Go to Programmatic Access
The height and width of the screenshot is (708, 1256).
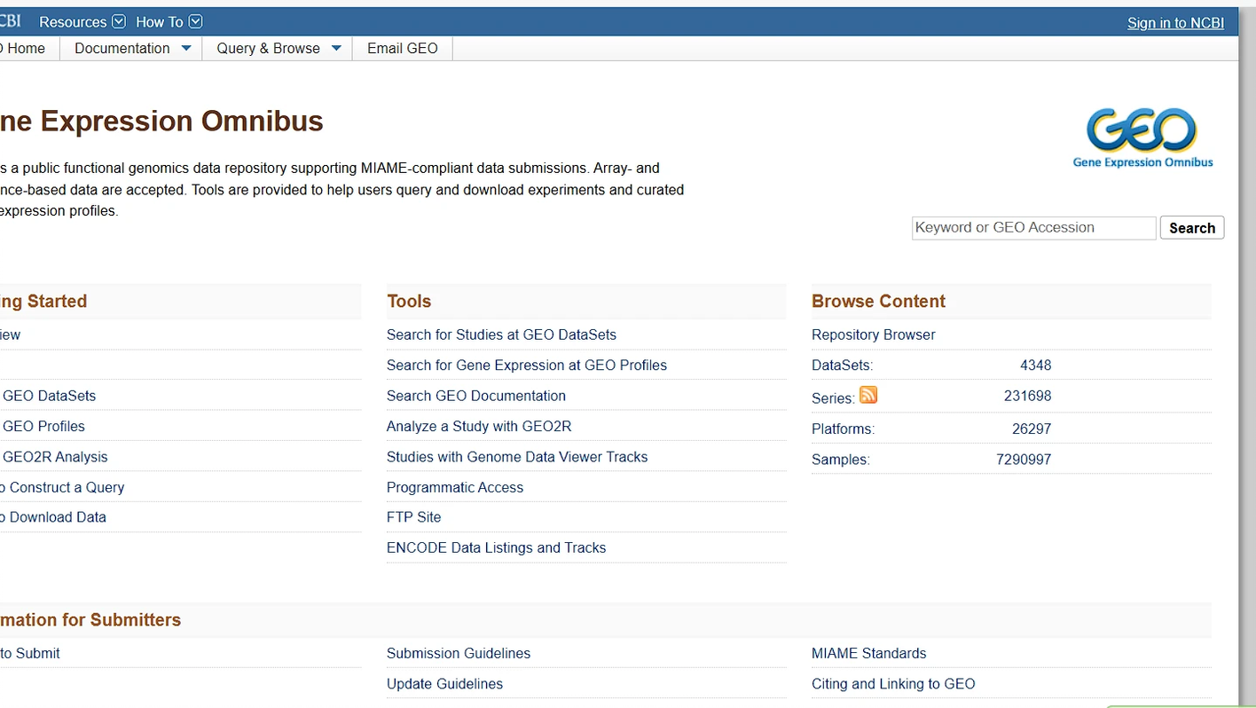[x=455, y=487]
